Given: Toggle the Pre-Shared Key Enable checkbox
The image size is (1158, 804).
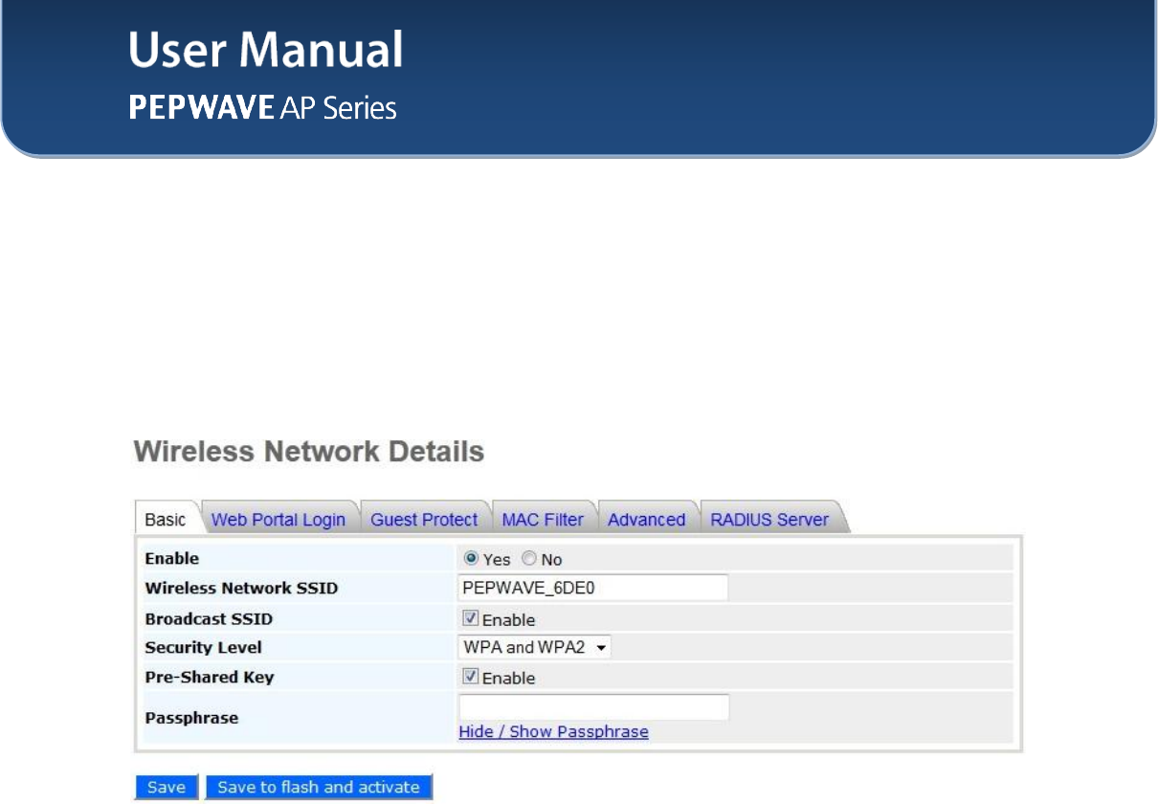Looking at the screenshot, I should click(471, 677).
